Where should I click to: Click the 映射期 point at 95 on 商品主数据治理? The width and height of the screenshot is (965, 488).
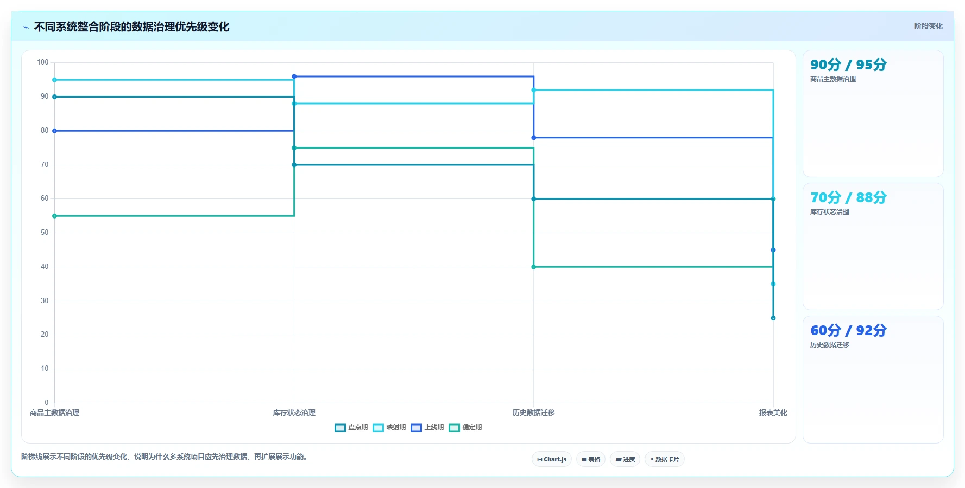(54, 80)
